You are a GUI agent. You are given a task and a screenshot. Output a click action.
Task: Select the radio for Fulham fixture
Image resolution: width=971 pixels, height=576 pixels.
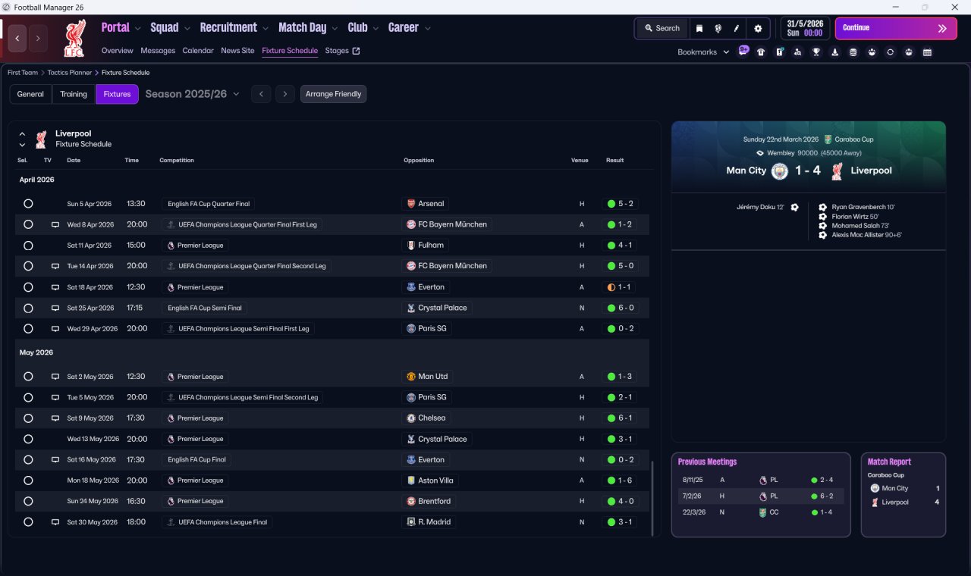click(28, 246)
